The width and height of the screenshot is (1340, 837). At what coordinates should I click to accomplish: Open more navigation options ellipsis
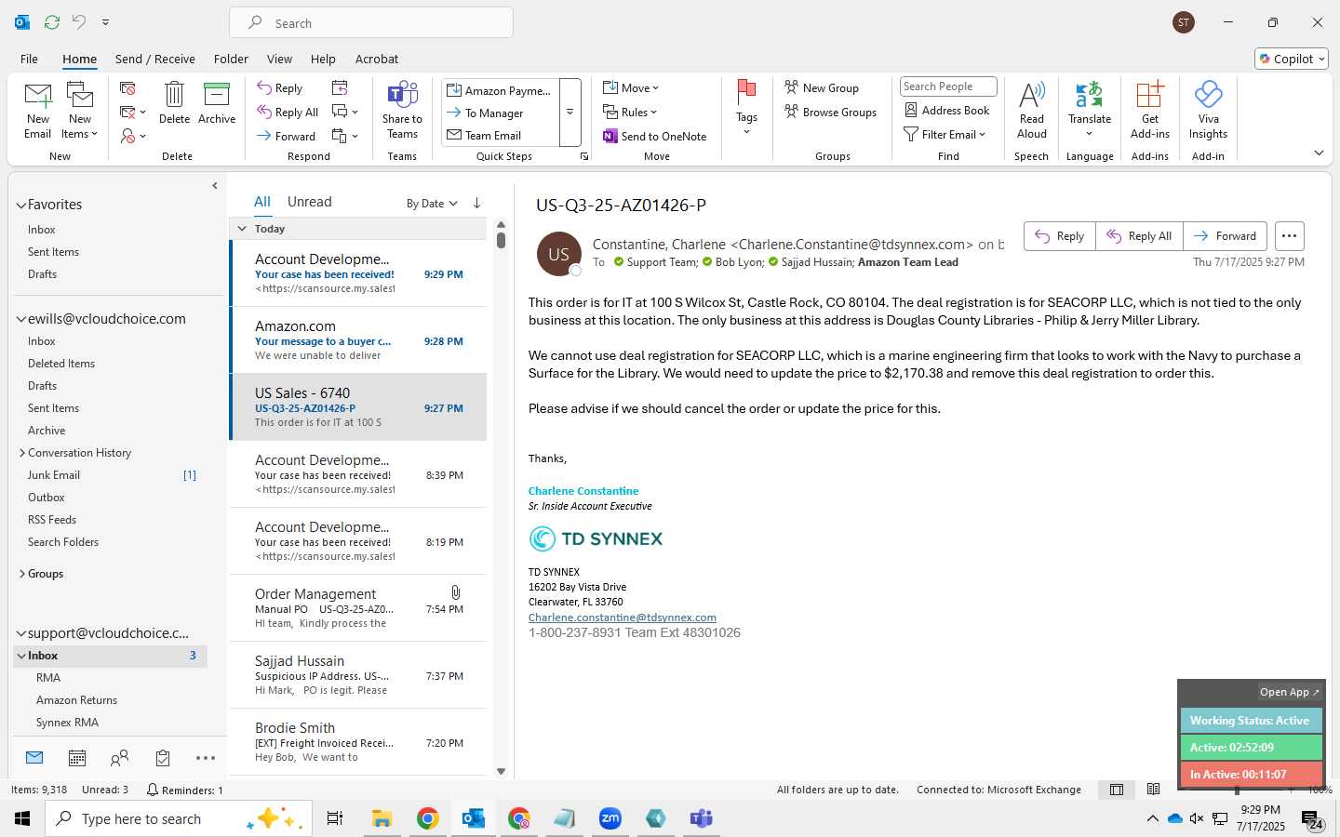[206, 758]
